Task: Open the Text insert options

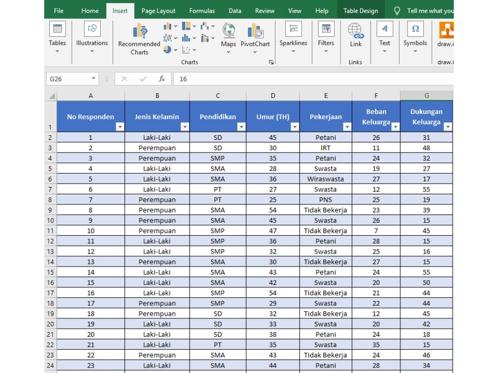Action: (x=384, y=36)
